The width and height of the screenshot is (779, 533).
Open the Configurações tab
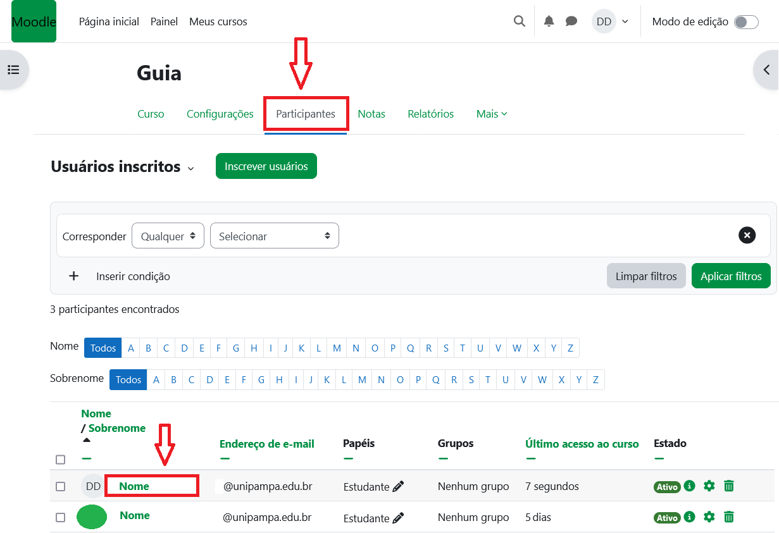click(x=220, y=114)
